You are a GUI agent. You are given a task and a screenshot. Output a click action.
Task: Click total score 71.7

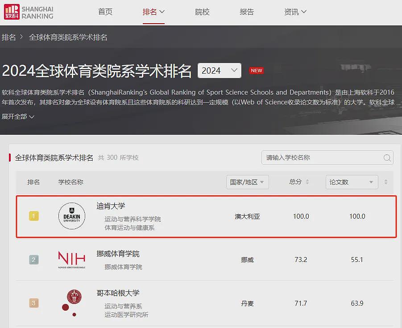pos(301,303)
